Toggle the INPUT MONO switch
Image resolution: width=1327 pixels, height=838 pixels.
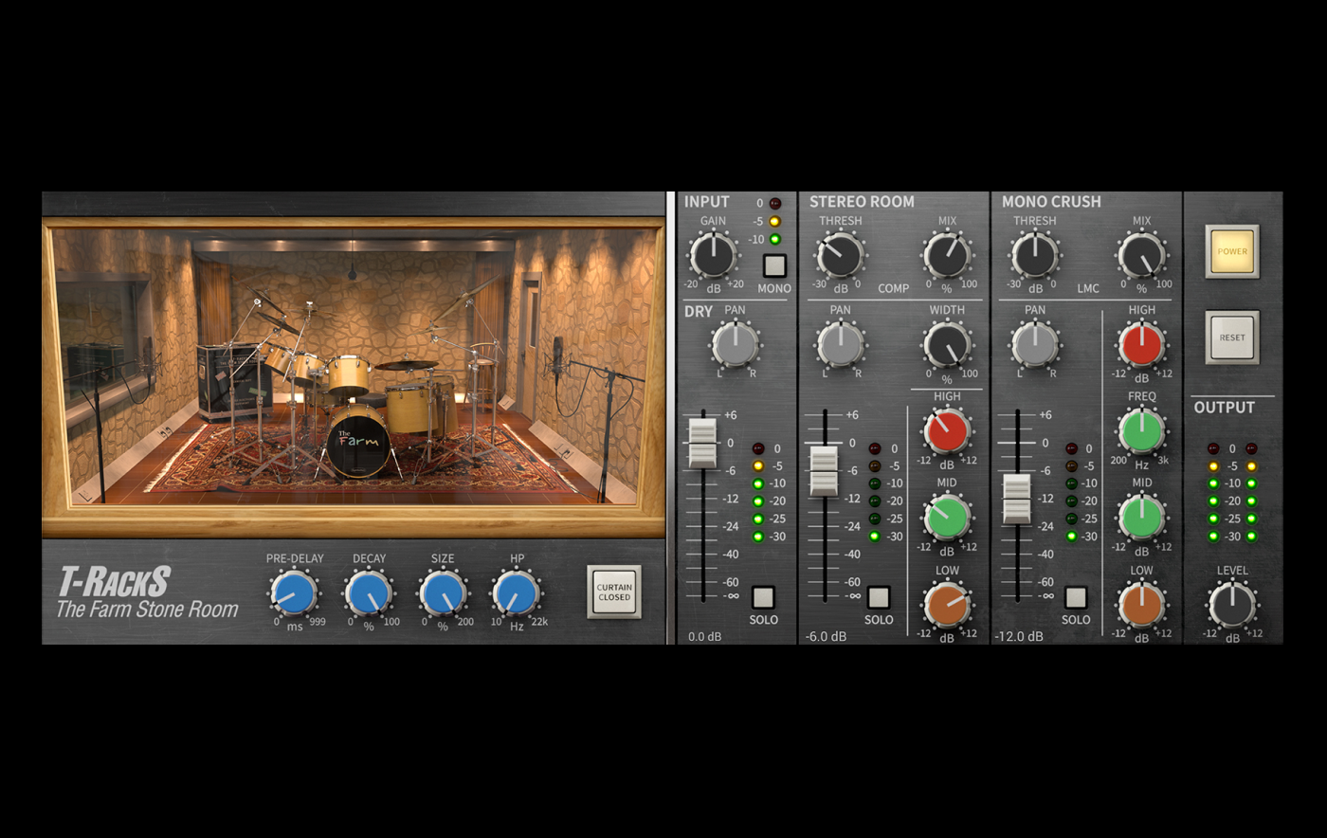tap(774, 265)
